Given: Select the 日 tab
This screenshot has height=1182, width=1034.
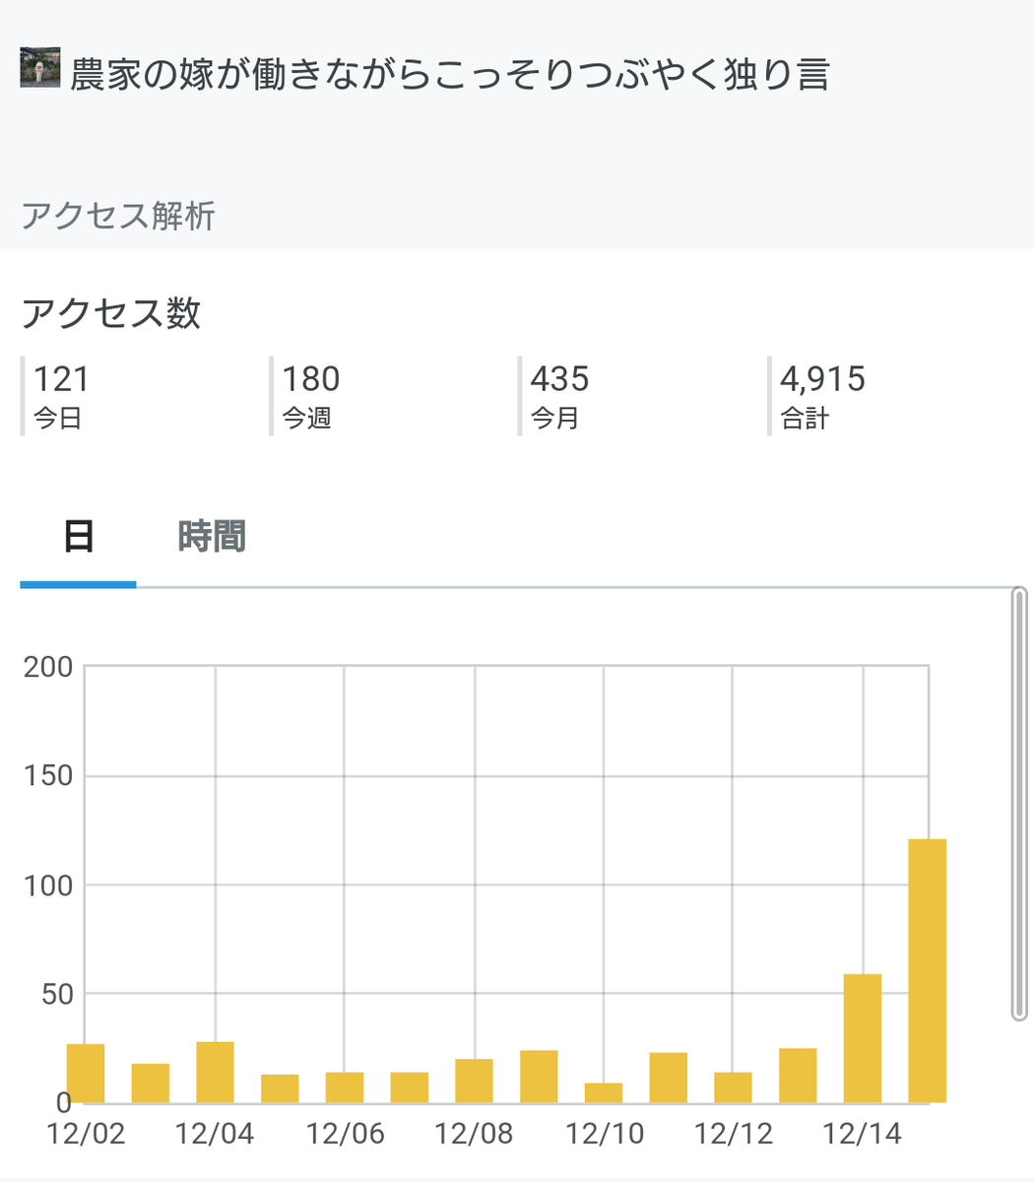Looking at the screenshot, I should [79, 538].
